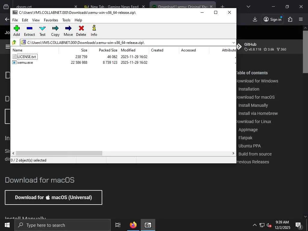The image size is (308, 231).
Task: Open Task View on the taskbar
Action: point(118,225)
